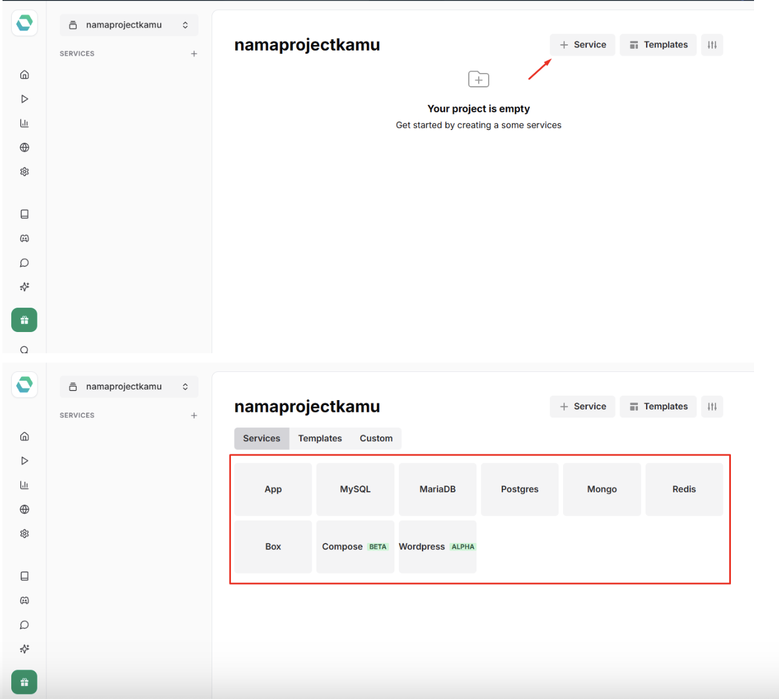
Task: Open the home icon in the lower sidebar
Action: 24,436
